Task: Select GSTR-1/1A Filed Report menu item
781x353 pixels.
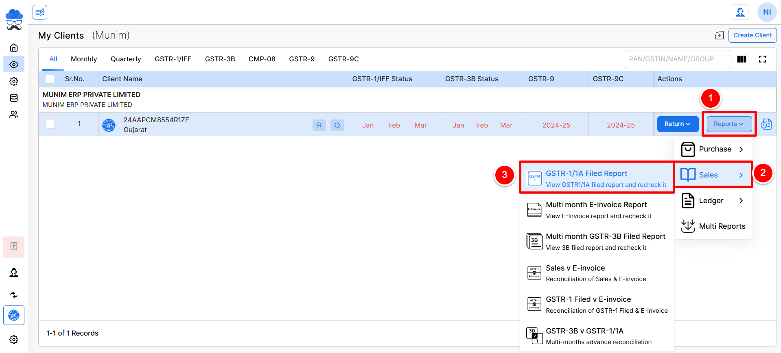Action: [x=597, y=178]
